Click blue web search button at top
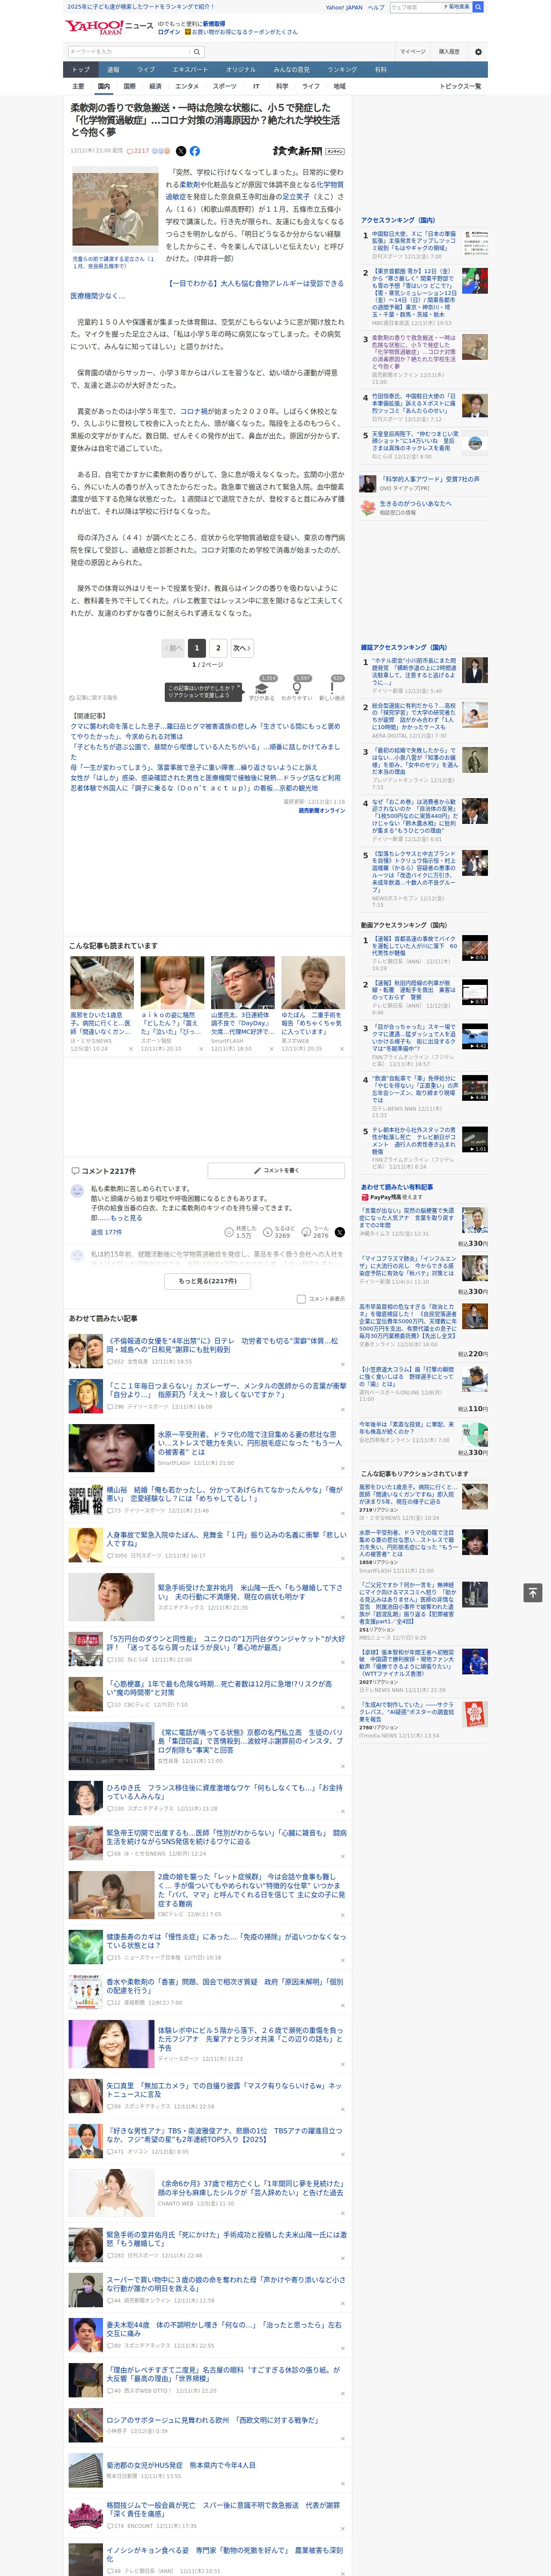Image resolution: width=551 pixels, height=2576 pixels. [x=478, y=7]
